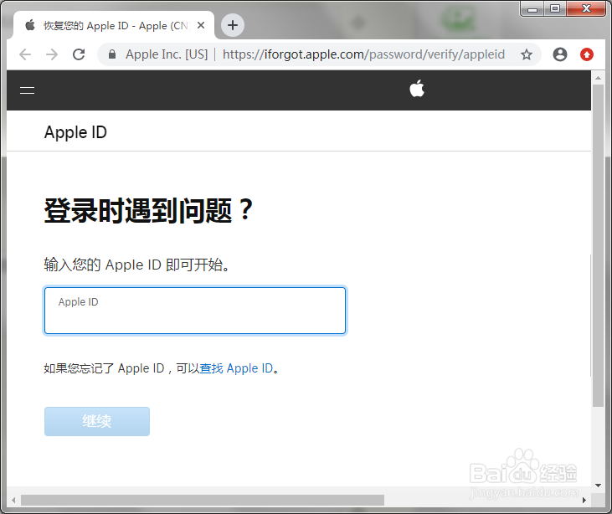This screenshot has width=612, height=514.
Task: Reload the page with the refresh icon
Action: 79,54
